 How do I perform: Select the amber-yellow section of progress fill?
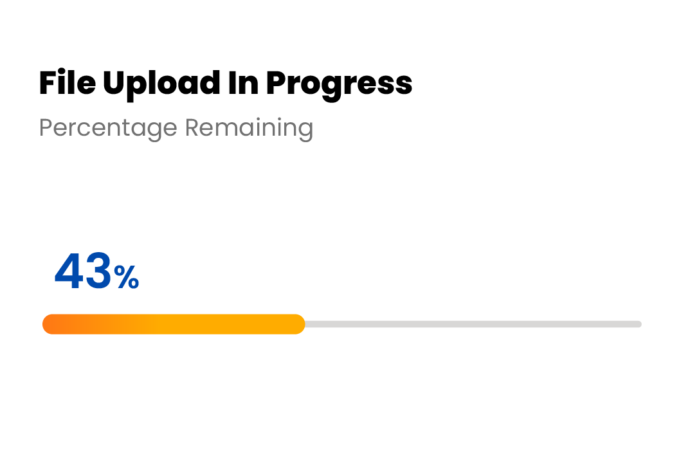pos(229,324)
